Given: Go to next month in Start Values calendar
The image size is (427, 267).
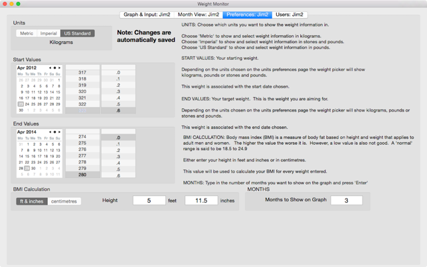Looking at the screenshot, I should pos(59,68).
